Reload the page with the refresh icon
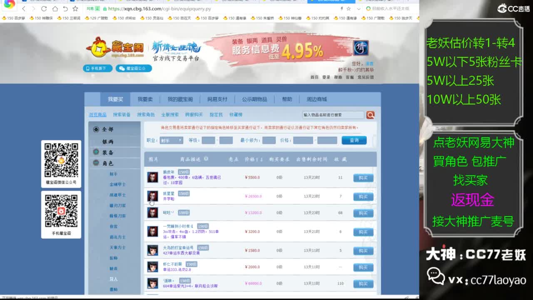 pyautogui.click(x=44, y=9)
